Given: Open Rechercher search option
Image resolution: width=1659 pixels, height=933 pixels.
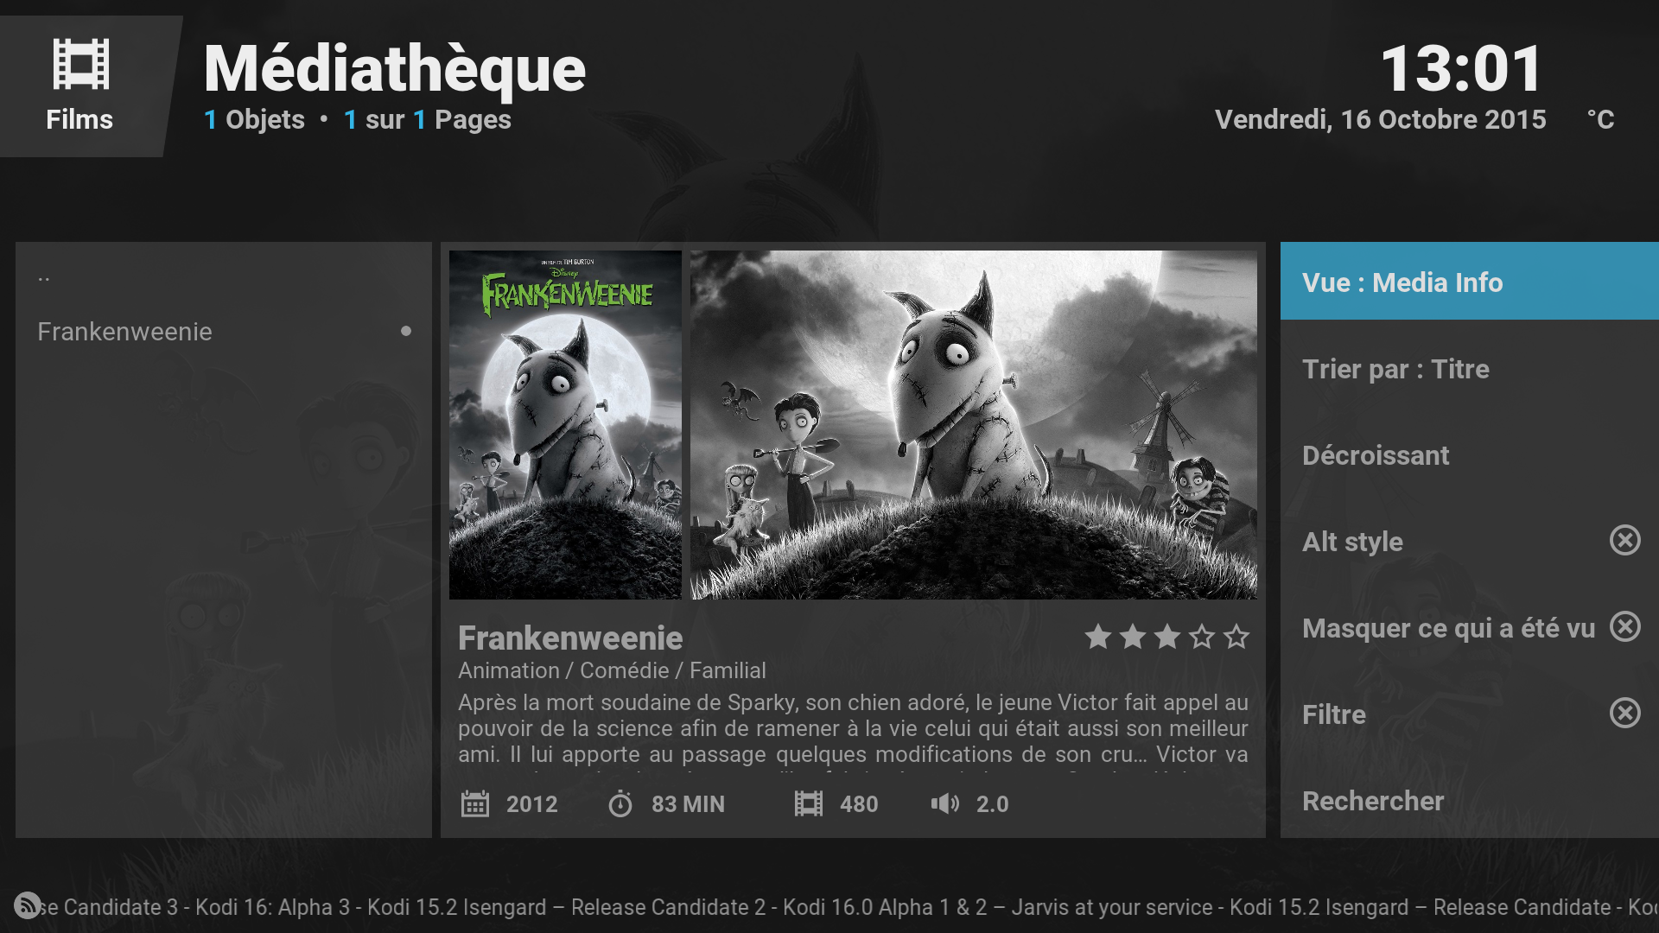Looking at the screenshot, I should pyautogui.click(x=1470, y=800).
